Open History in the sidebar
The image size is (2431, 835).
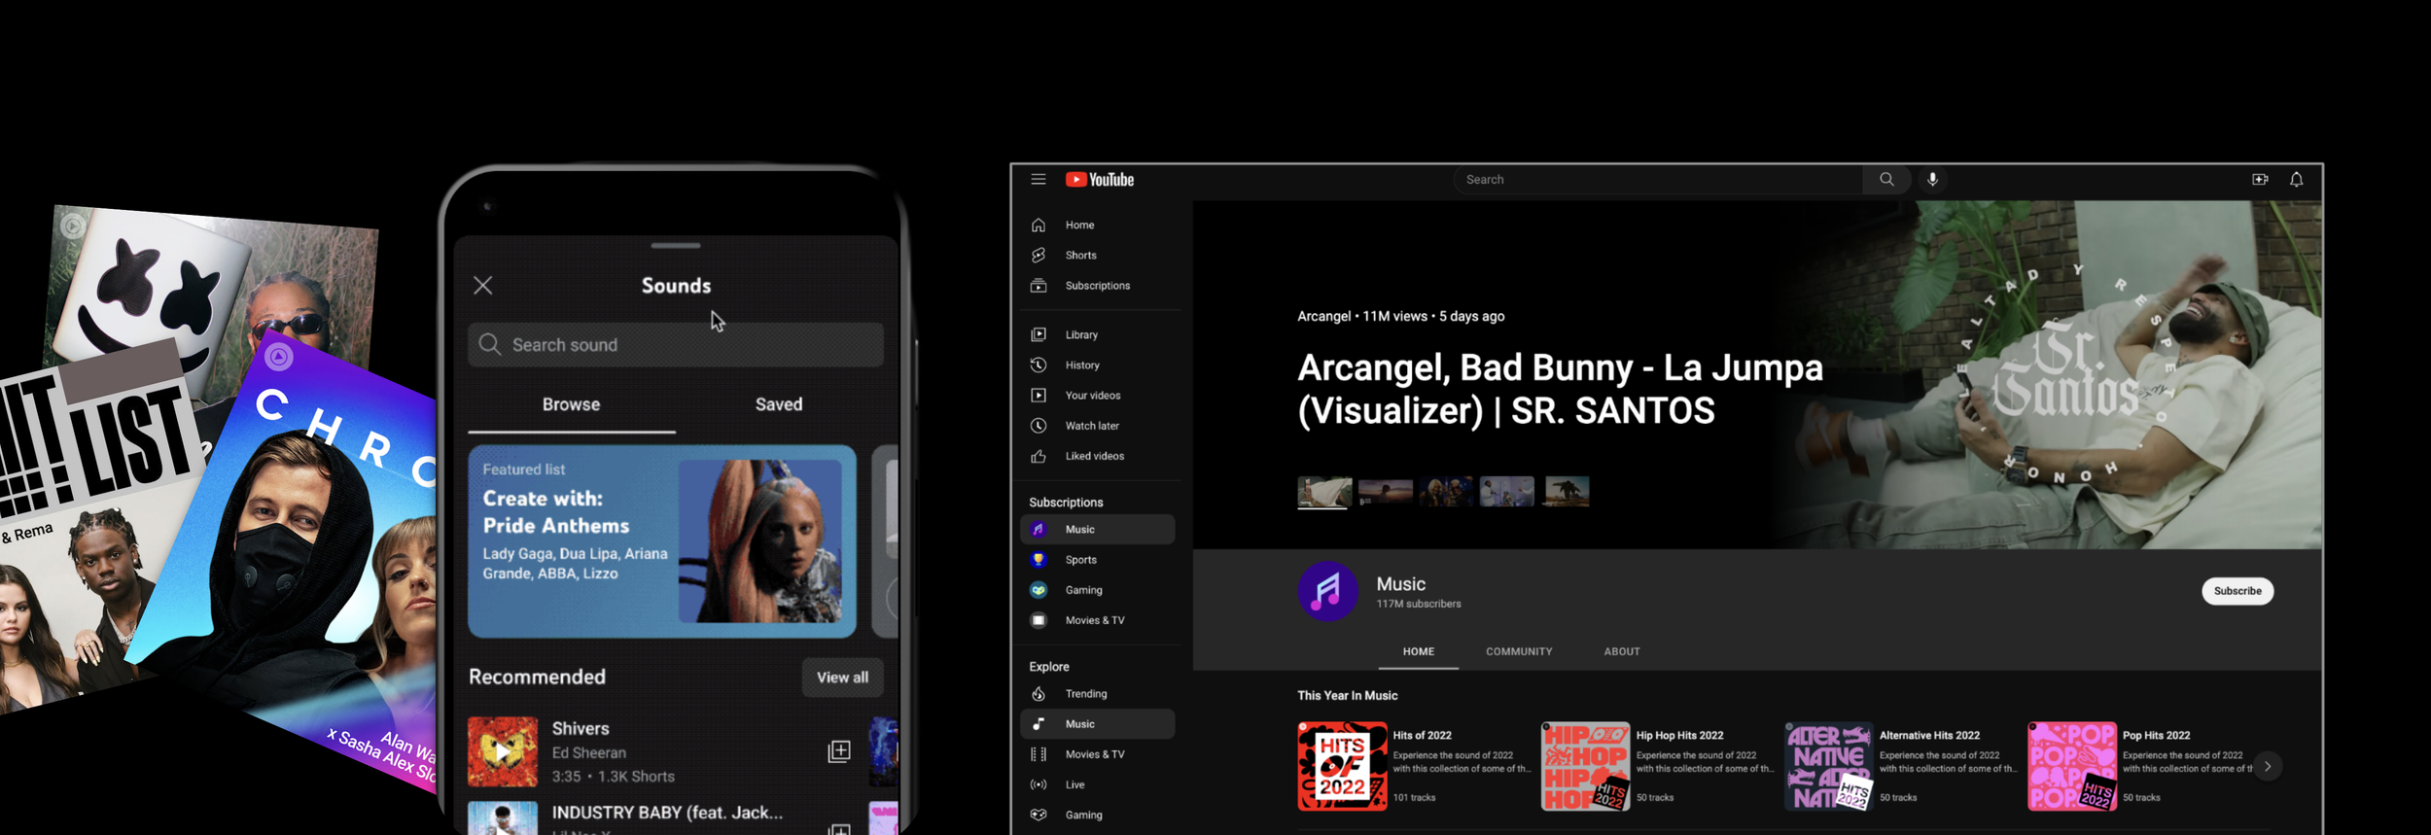1098,365
